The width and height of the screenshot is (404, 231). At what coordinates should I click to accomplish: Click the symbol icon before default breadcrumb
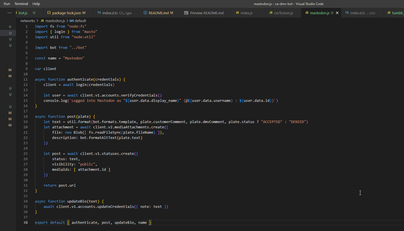[72, 21]
